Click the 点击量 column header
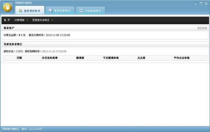 coord(141,58)
